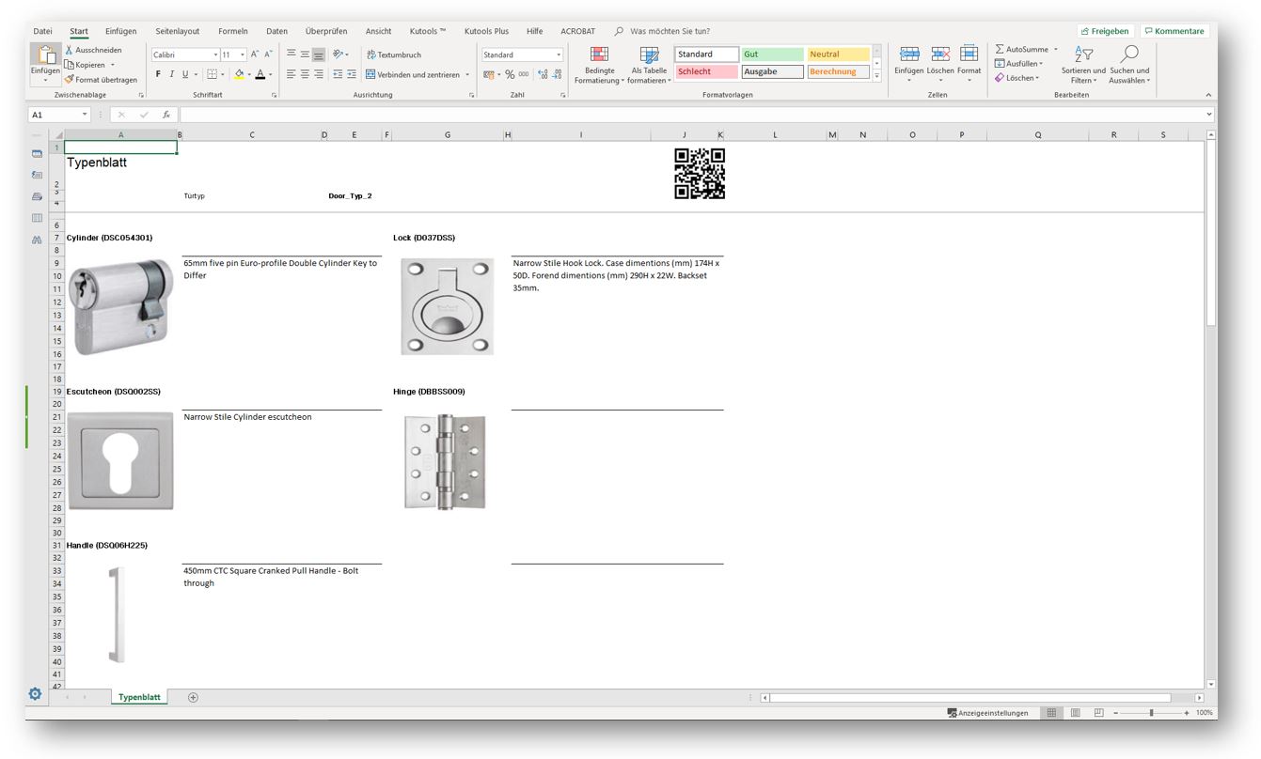Align text to top
Image resolution: width=1261 pixels, height=759 pixels.
pos(292,54)
